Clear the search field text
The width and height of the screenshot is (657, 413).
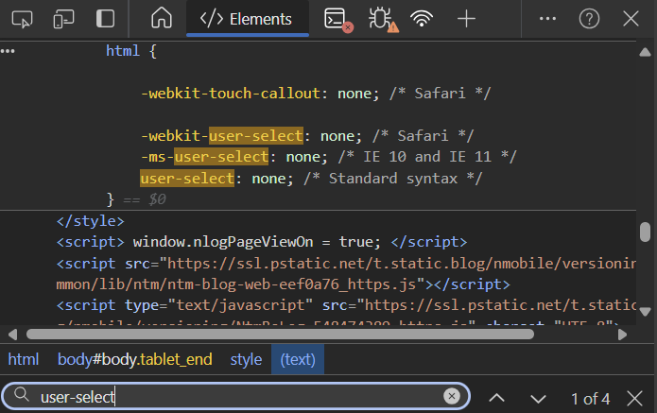click(x=452, y=396)
